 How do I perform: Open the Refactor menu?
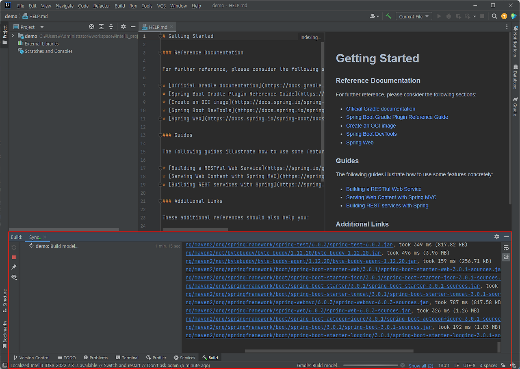point(102,6)
